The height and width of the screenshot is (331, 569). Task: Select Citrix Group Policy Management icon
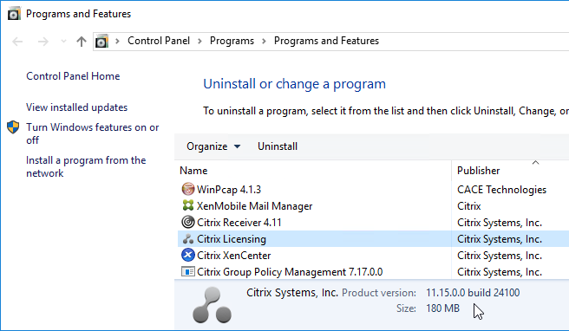point(187,271)
